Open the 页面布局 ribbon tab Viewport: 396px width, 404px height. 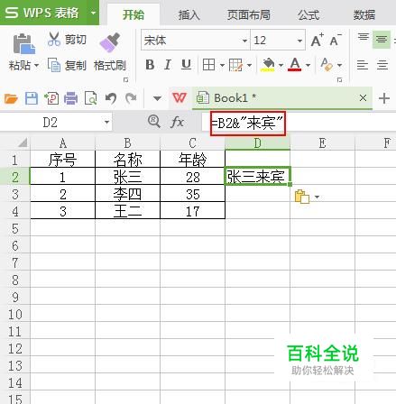[248, 14]
